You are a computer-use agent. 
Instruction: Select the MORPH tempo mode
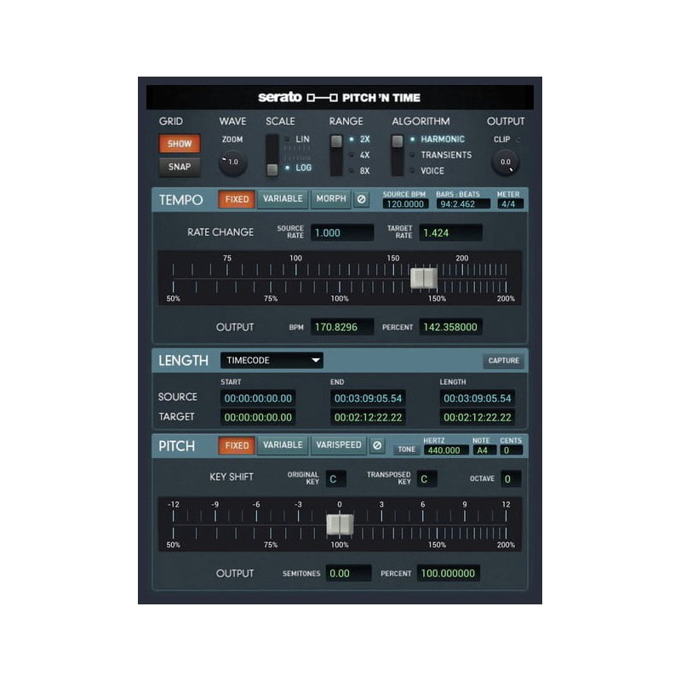[334, 199]
